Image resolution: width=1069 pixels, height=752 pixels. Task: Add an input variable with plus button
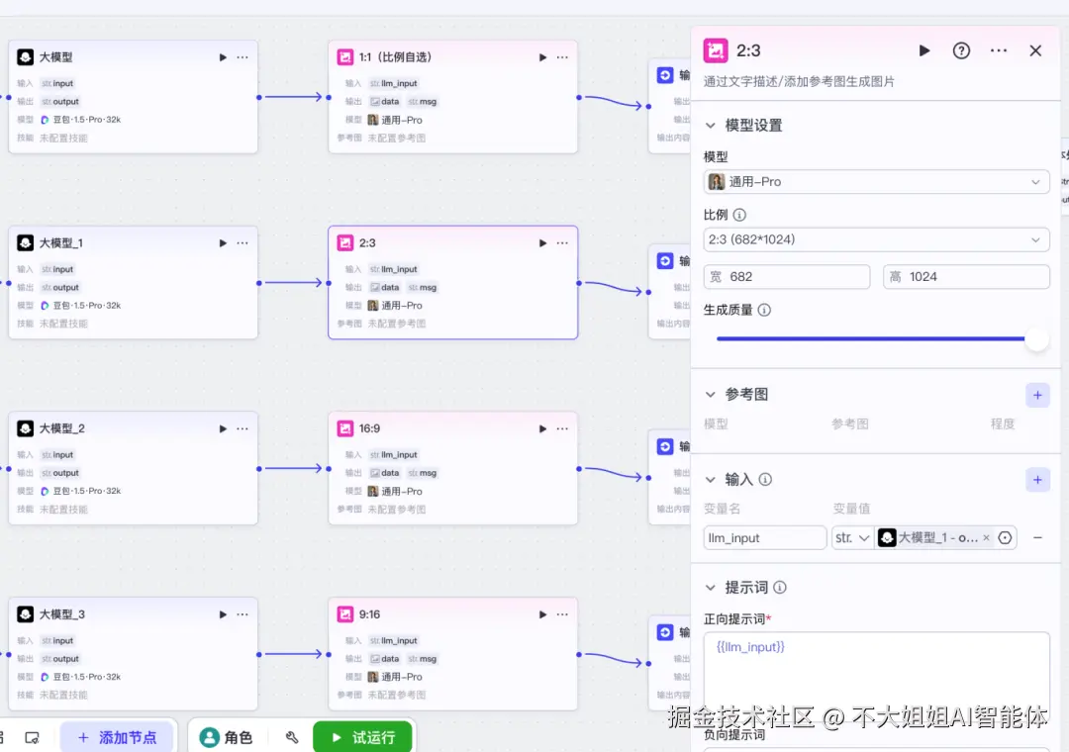[1037, 480]
